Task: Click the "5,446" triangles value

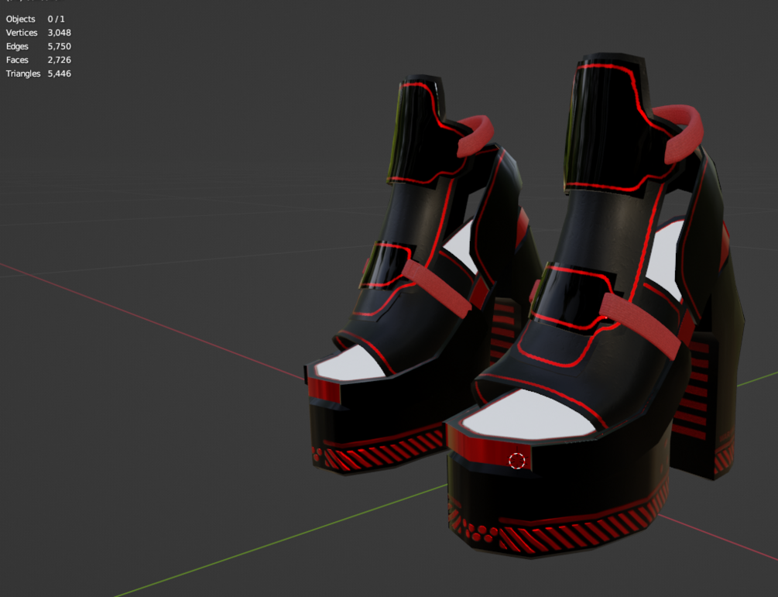Action: tap(59, 74)
